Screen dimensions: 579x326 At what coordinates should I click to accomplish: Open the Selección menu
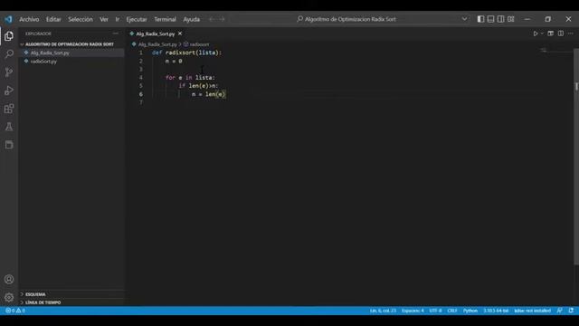coord(81,19)
